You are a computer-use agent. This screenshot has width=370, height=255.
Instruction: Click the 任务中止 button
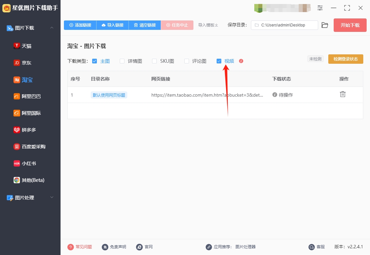pyautogui.click(x=177, y=25)
